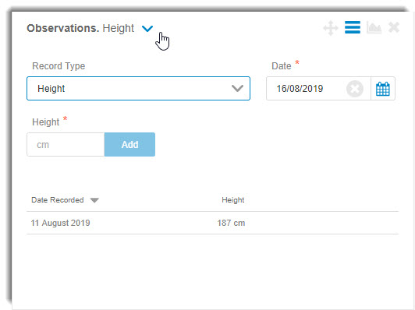Expand the Record Type Height combo box

click(138, 89)
